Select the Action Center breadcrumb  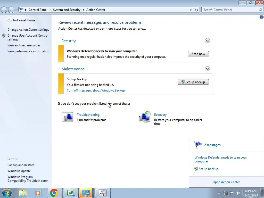click(x=96, y=10)
